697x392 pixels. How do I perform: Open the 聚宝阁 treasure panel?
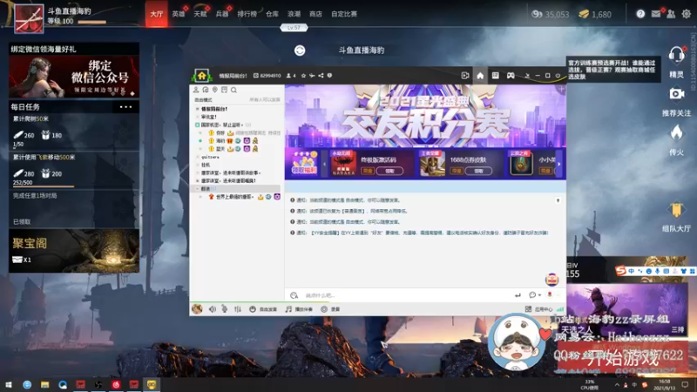click(74, 251)
